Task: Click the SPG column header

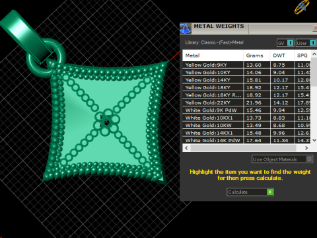Action: (x=302, y=56)
